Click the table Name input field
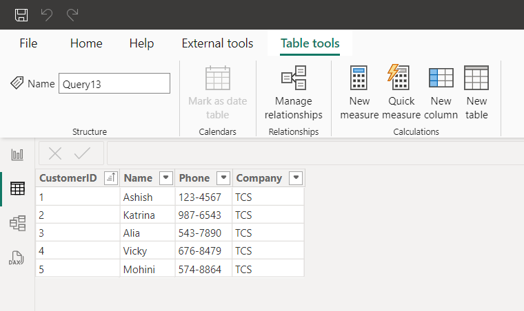The height and width of the screenshot is (311, 524). coord(114,84)
